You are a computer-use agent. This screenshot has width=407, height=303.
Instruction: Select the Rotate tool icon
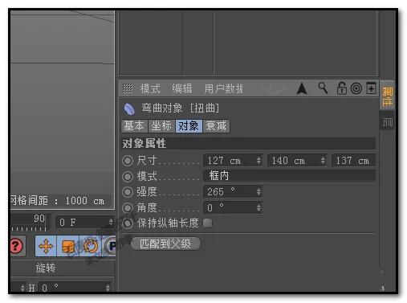91,246
